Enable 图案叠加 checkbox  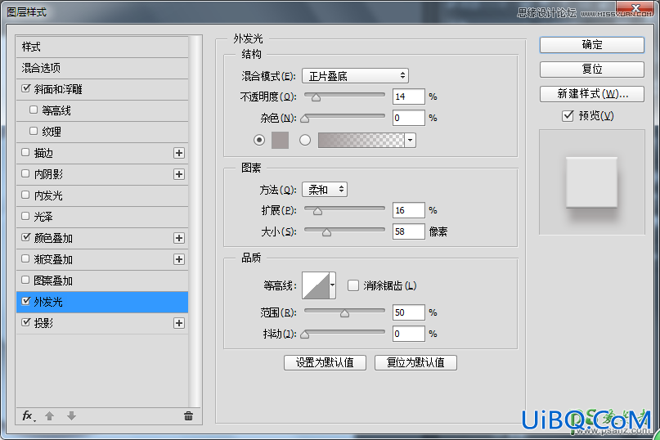tap(25, 280)
